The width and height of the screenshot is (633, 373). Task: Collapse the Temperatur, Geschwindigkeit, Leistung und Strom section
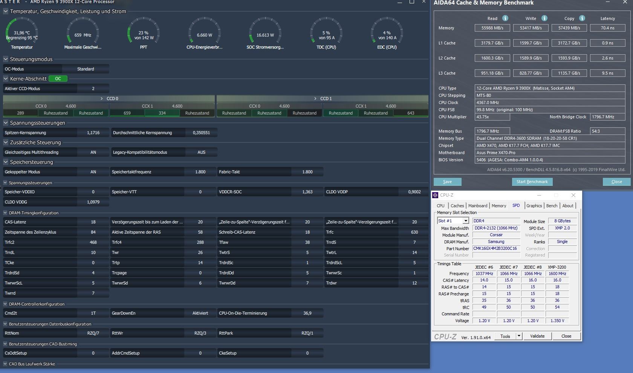[6, 11]
